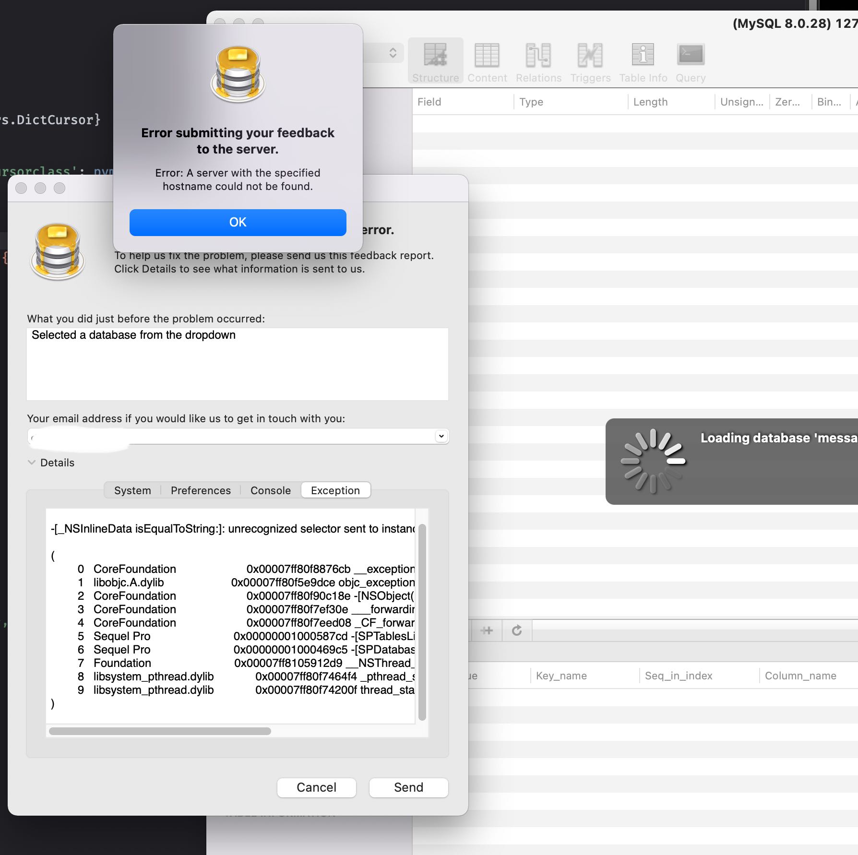Open the email address dropdown
858x855 pixels.
[x=440, y=436]
